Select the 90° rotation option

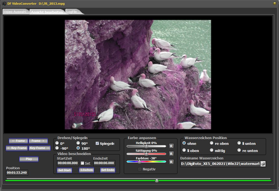(x=78, y=143)
